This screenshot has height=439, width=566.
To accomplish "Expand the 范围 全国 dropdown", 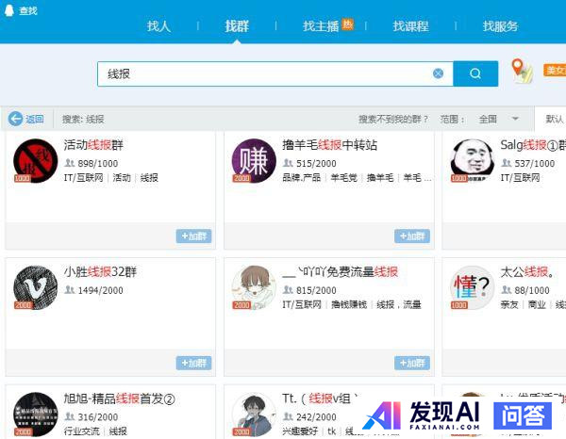I will tap(497, 119).
